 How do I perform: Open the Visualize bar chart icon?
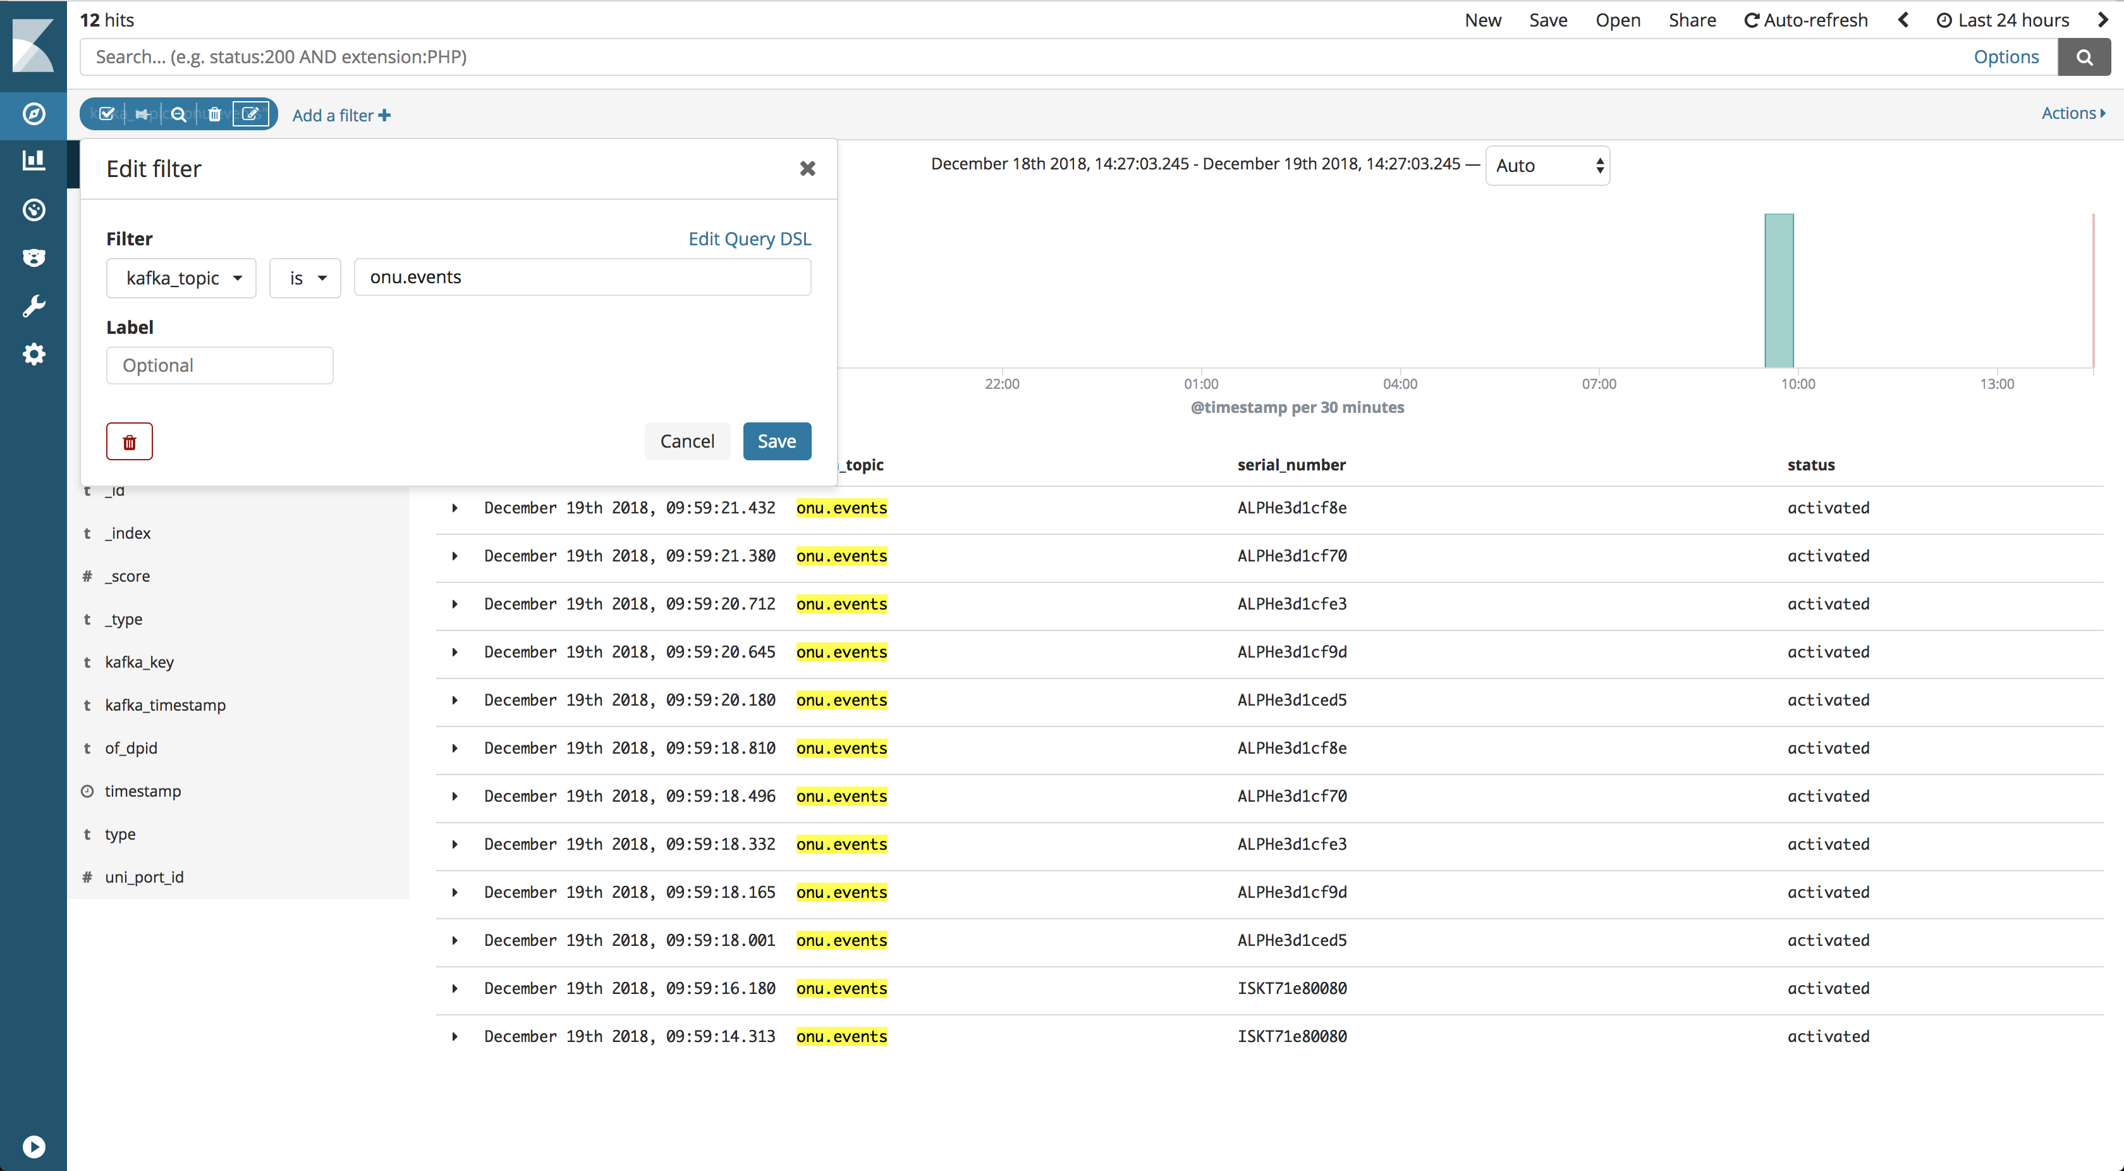(34, 160)
